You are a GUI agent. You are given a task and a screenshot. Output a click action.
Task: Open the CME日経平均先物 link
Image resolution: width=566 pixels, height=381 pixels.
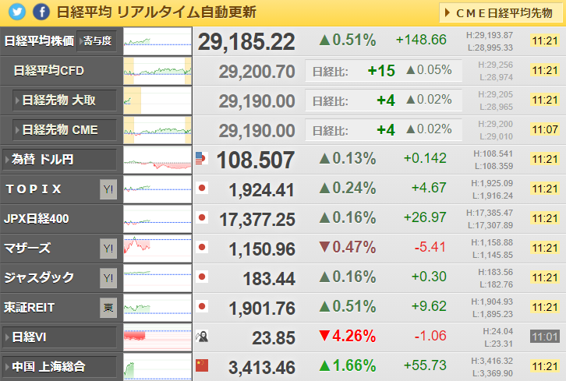pyautogui.click(x=501, y=13)
